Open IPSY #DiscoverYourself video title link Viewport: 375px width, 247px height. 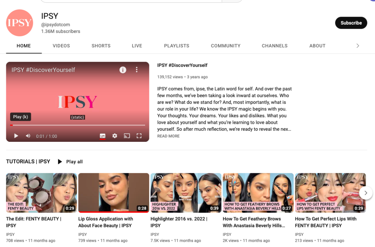pos(182,65)
